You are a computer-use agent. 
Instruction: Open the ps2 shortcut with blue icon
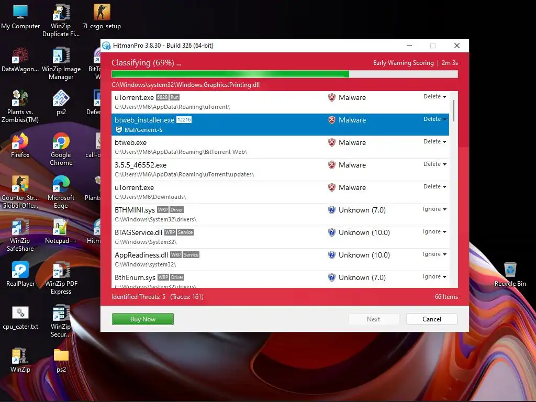click(x=61, y=103)
